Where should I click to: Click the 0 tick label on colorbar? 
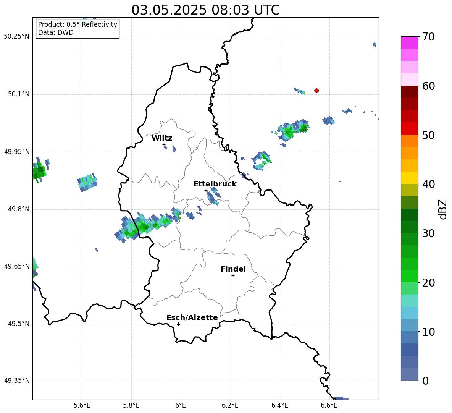pyautogui.click(x=425, y=381)
